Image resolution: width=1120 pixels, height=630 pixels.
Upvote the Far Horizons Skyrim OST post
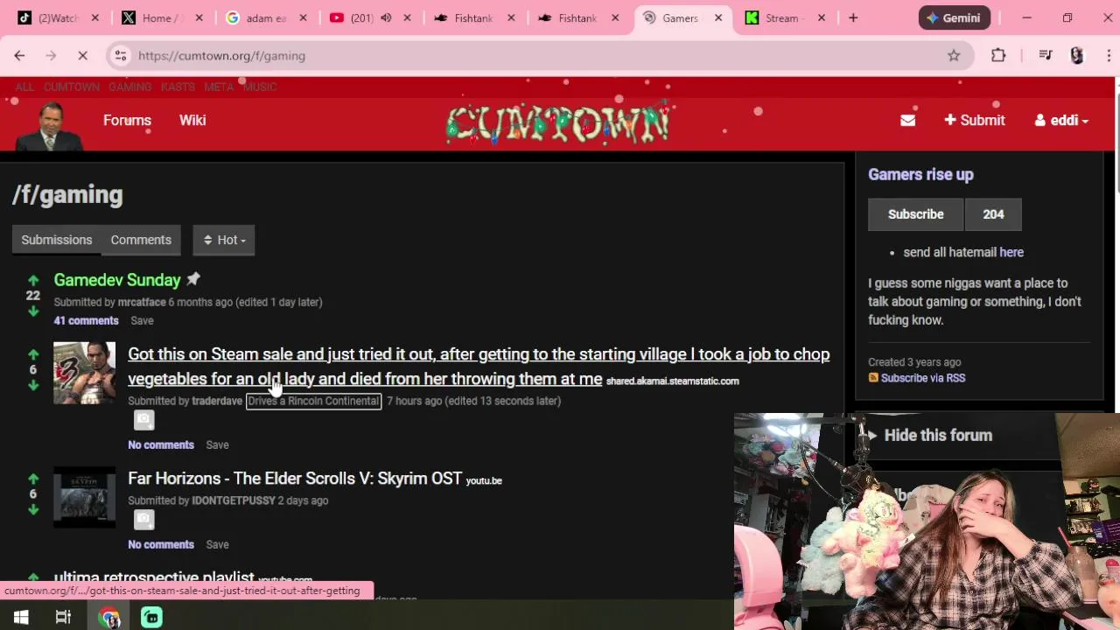tap(33, 479)
